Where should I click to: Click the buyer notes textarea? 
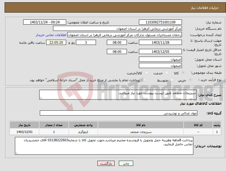[104, 146]
